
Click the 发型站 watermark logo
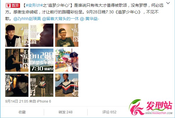pyautogui.click(x=151, y=108)
